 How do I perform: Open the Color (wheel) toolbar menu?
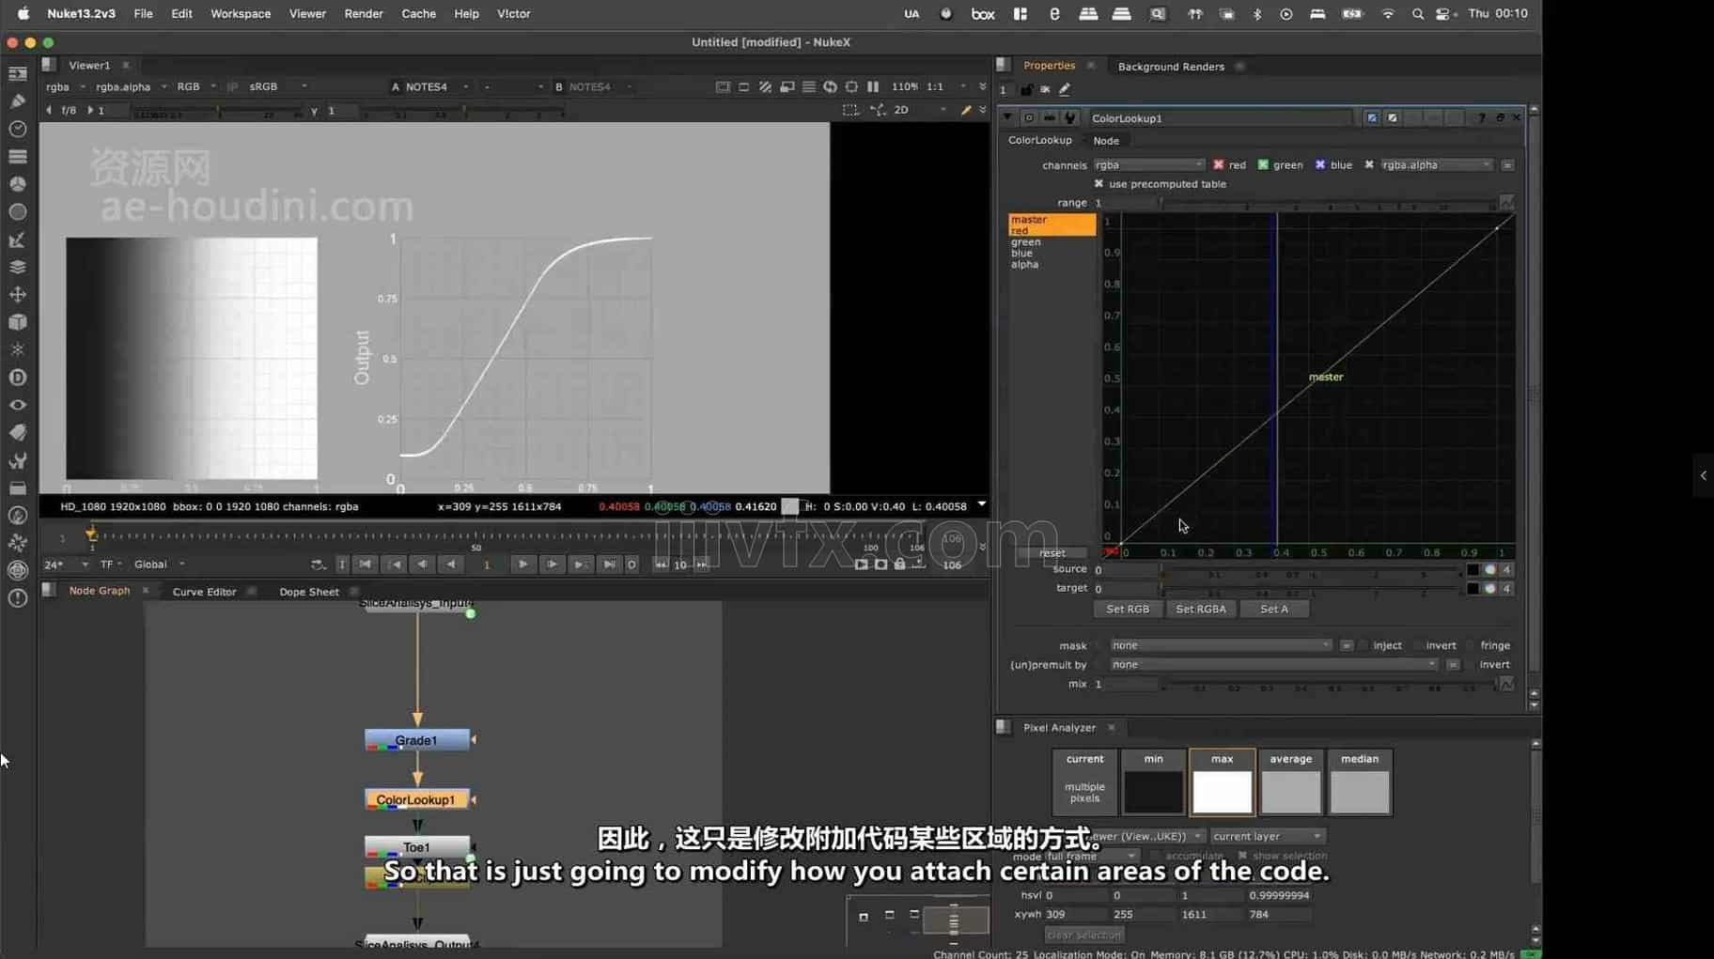pos(17,184)
